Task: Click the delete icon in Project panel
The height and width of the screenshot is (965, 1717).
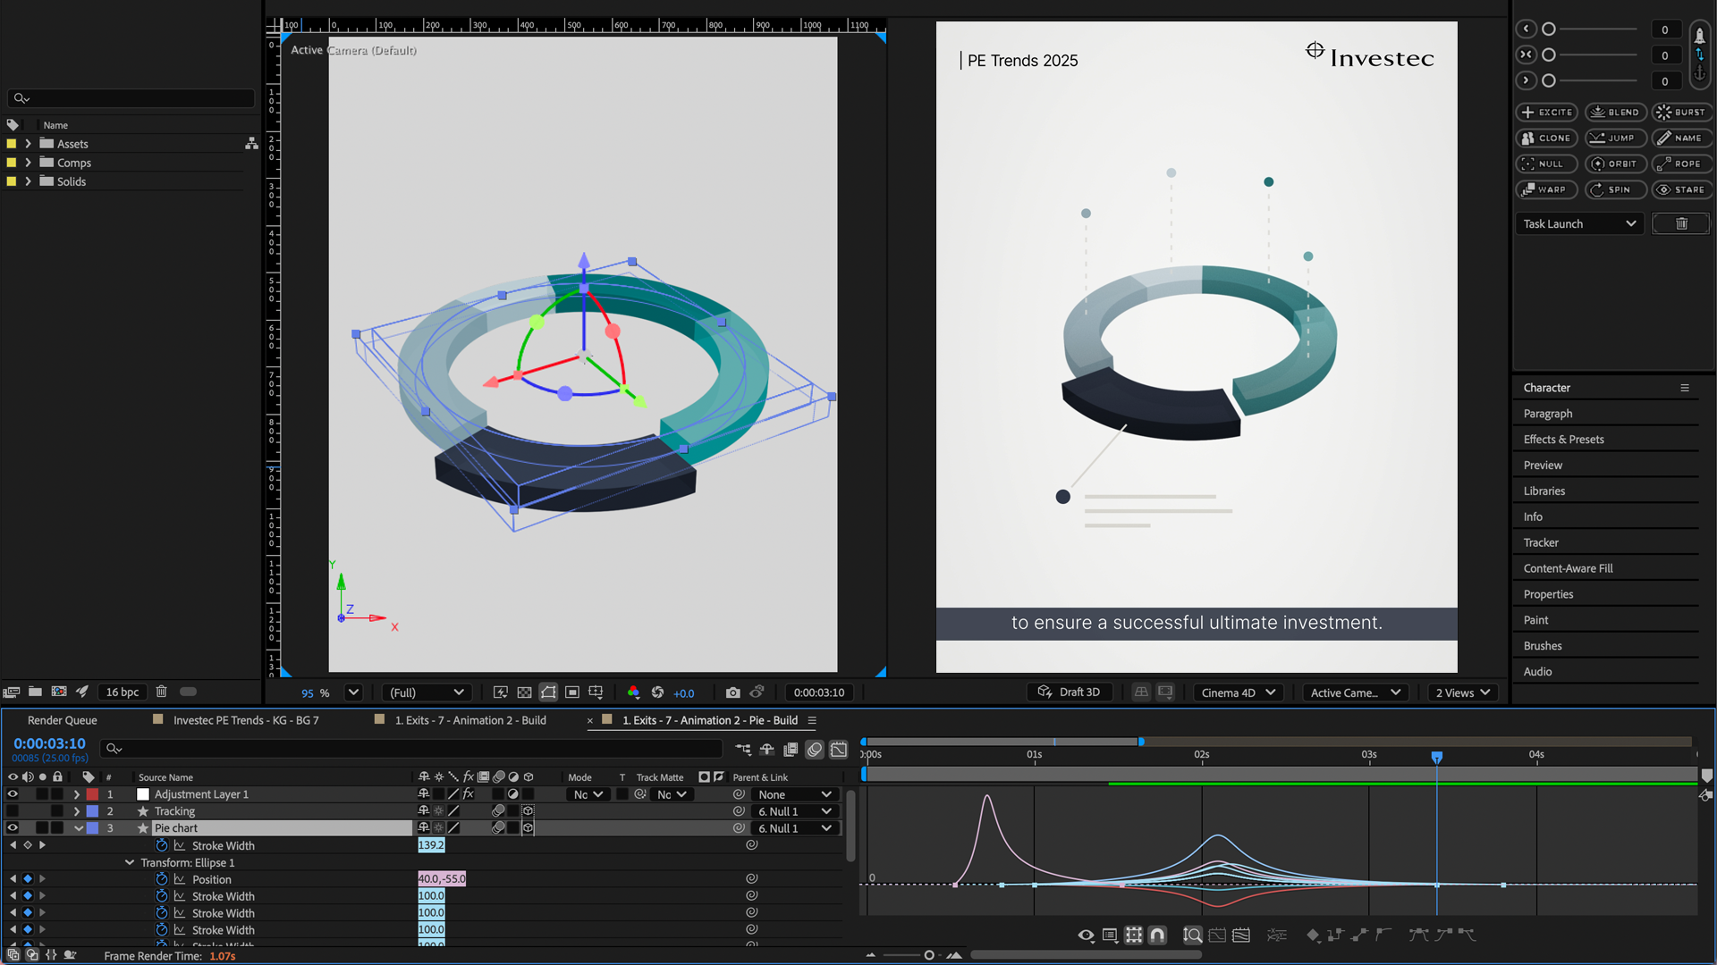Action: tap(162, 692)
